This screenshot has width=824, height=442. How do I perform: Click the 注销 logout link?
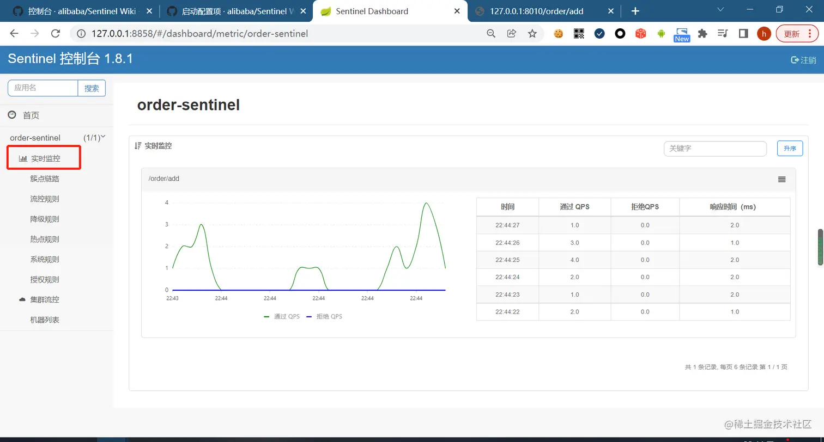pyautogui.click(x=803, y=60)
